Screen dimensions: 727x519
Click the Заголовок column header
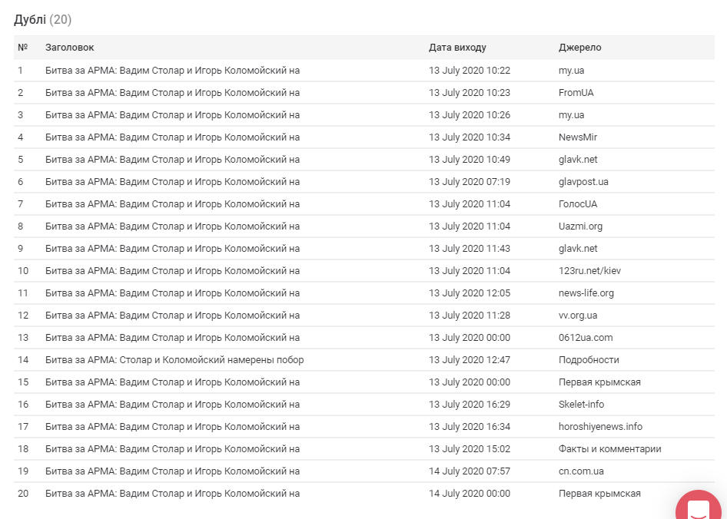point(70,48)
